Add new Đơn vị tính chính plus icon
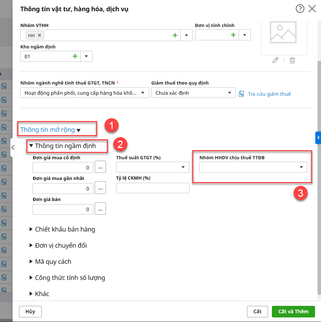Viewport: 321px width, 322px height. click(233, 35)
